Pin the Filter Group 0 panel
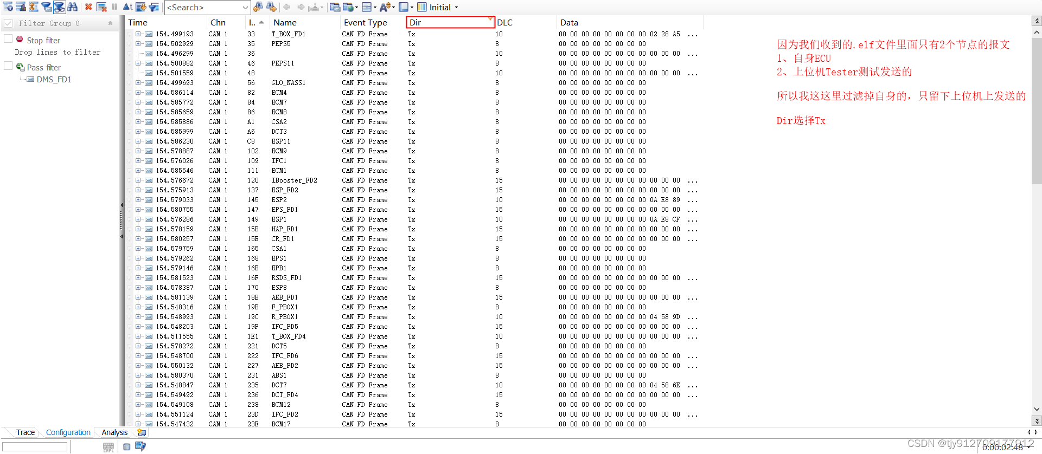This screenshot has height=454, width=1042. tap(111, 23)
